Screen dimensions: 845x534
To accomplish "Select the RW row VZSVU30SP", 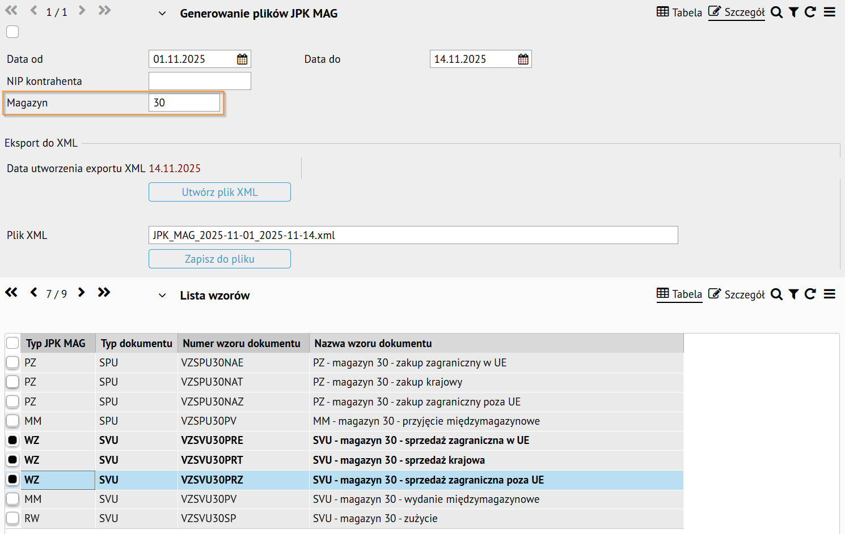I will coord(208,519).
